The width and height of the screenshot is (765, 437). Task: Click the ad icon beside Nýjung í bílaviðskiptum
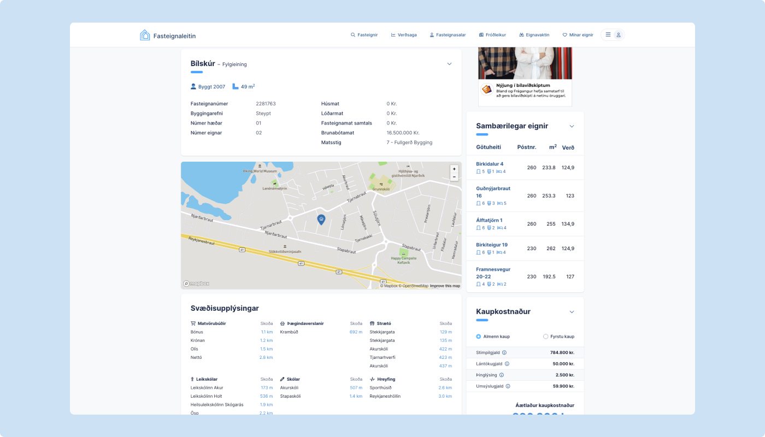[486, 89]
